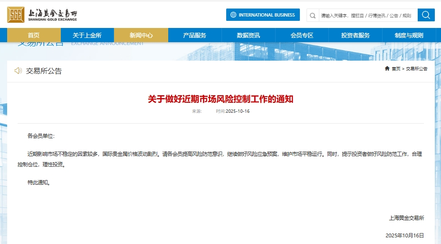Screen dimensions: 441x244
Task: Select the 新闻中心 navigation item
Action: (141, 35)
